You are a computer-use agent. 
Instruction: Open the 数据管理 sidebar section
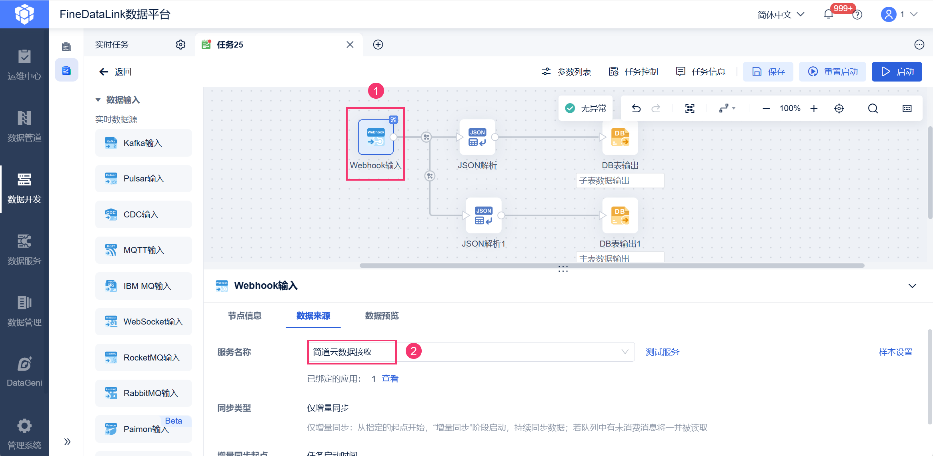[x=24, y=311]
